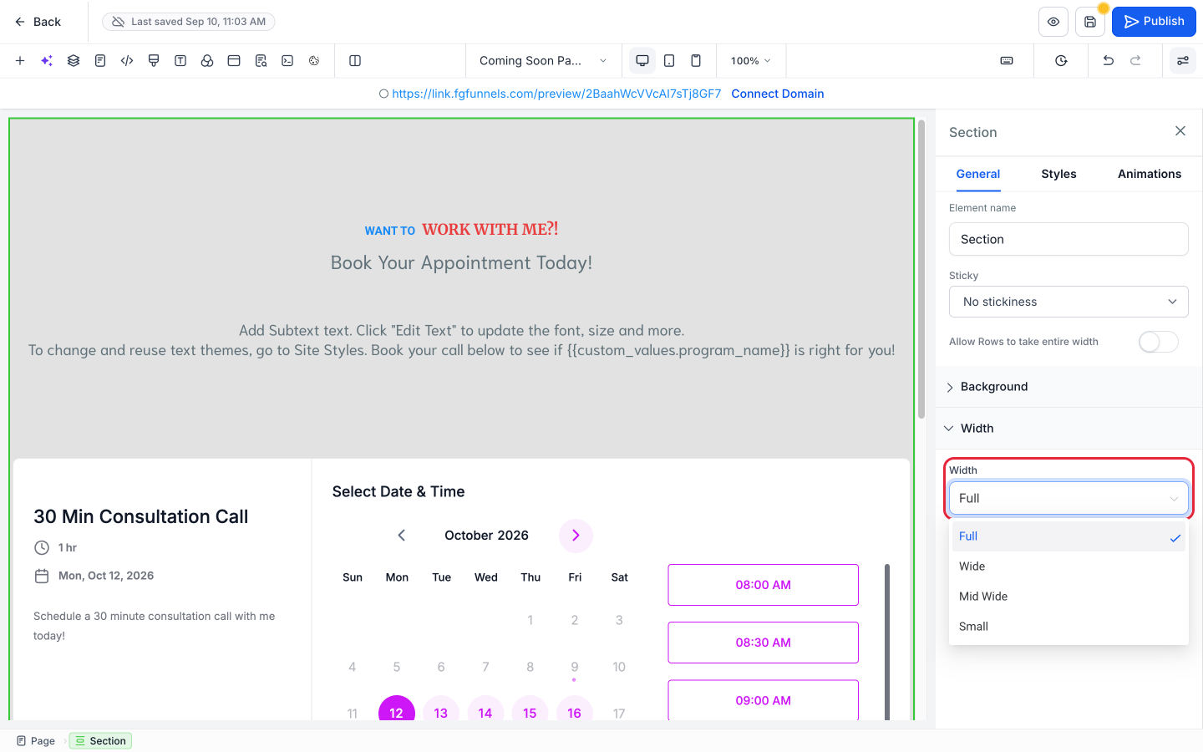Show keyboard shortcuts icon
1203x752 pixels.
[1007, 60]
